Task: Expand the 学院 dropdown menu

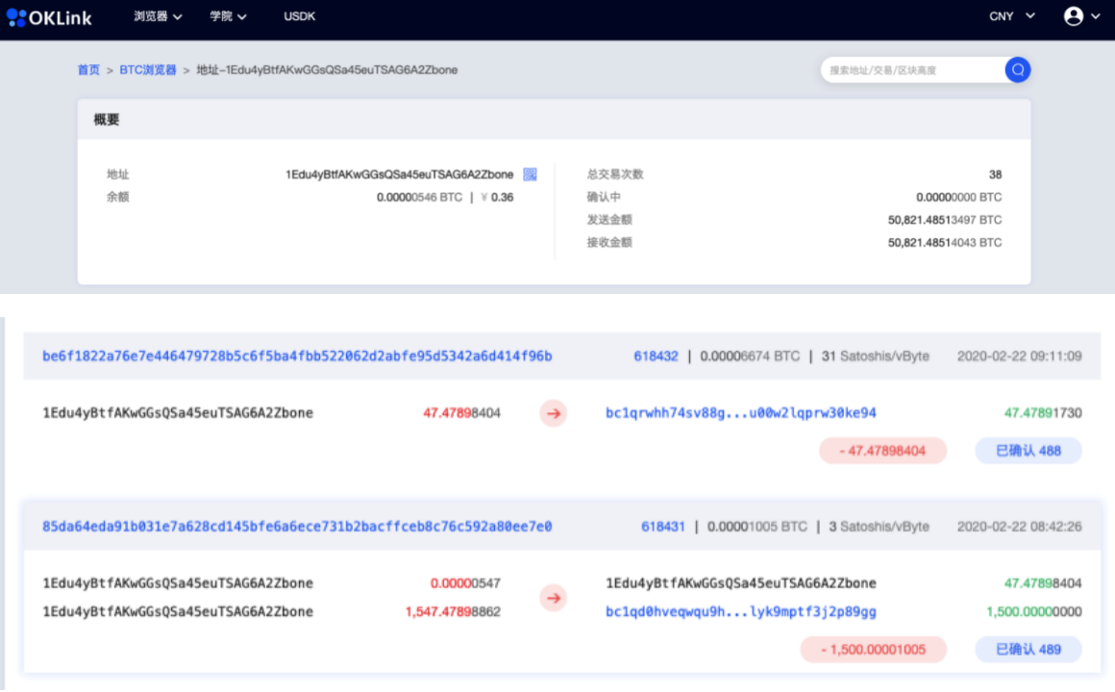Action: pyautogui.click(x=229, y=16)
